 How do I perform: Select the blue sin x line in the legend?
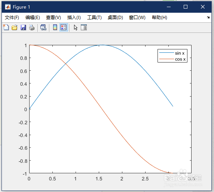[x=166, y=53]
